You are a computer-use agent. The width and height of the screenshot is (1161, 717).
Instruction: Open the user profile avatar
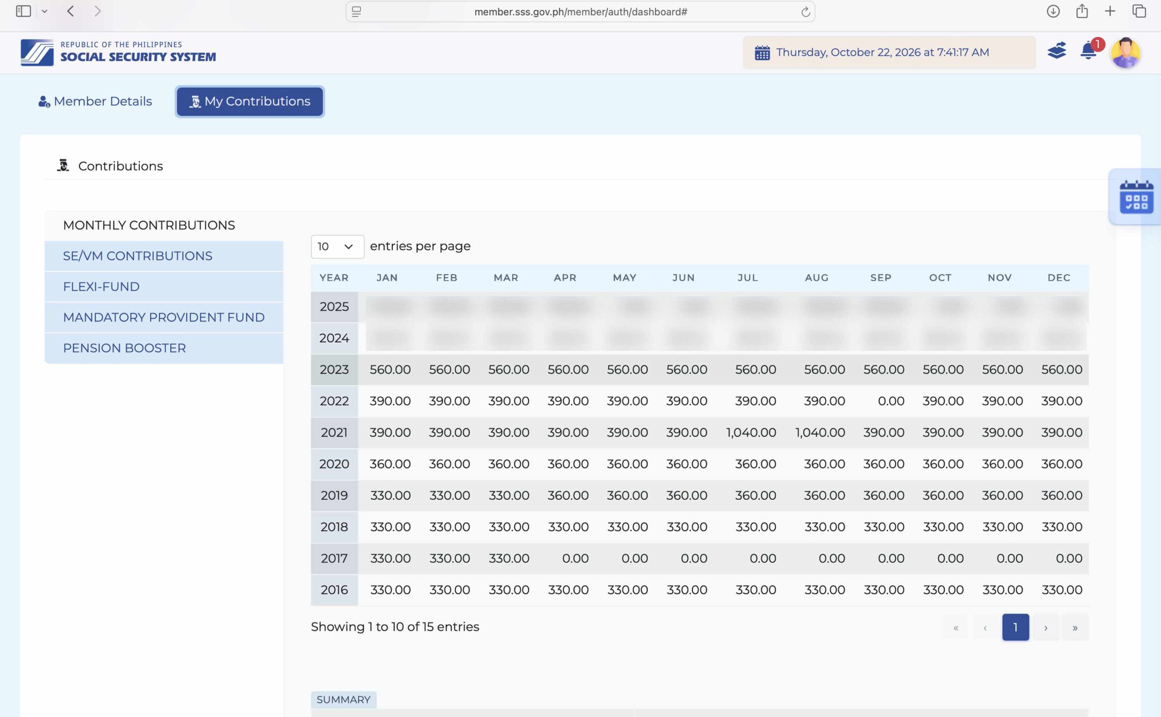click(x=1126, y=53)
